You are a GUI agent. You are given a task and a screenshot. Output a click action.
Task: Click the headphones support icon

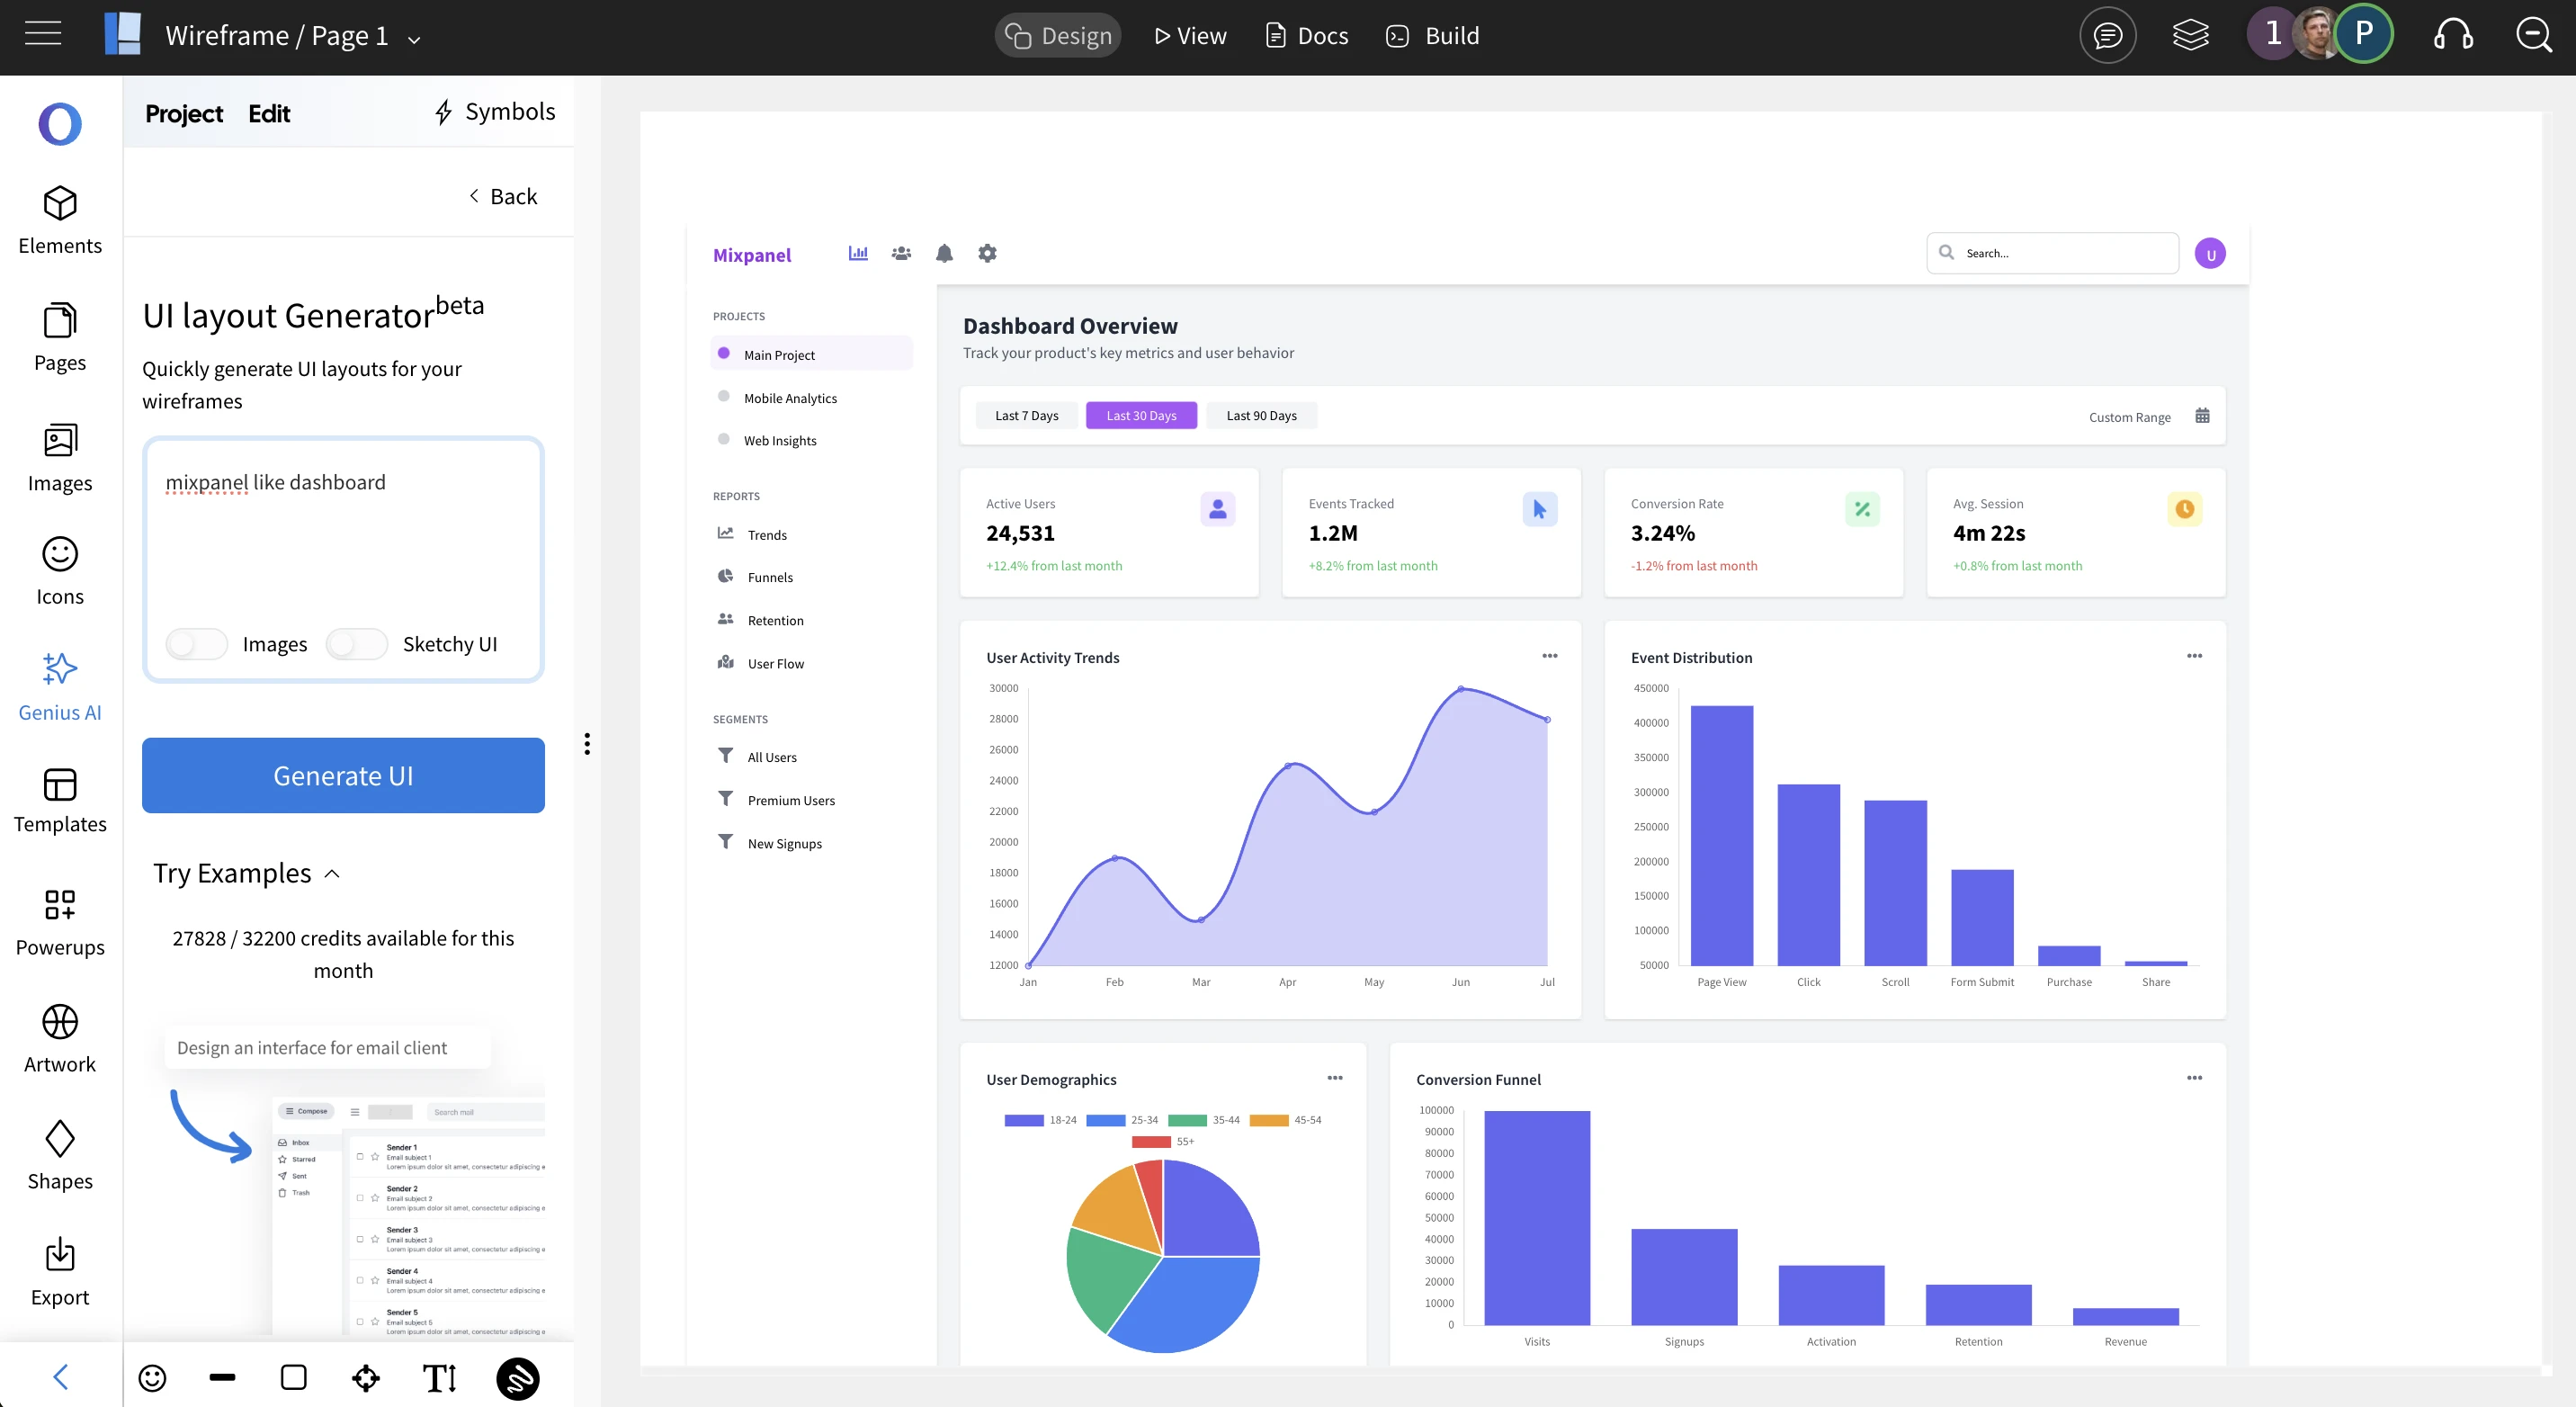click(x=2452, y=36)
